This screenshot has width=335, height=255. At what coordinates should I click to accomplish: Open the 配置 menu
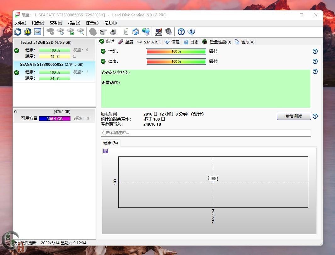tap(92, 23)
